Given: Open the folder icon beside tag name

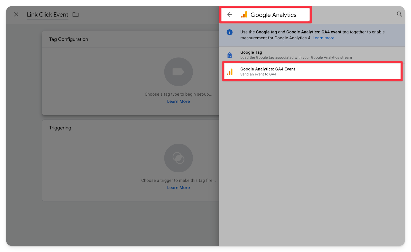Looking at the screenshot, I should pyautogui.click(x=76, y=15).
